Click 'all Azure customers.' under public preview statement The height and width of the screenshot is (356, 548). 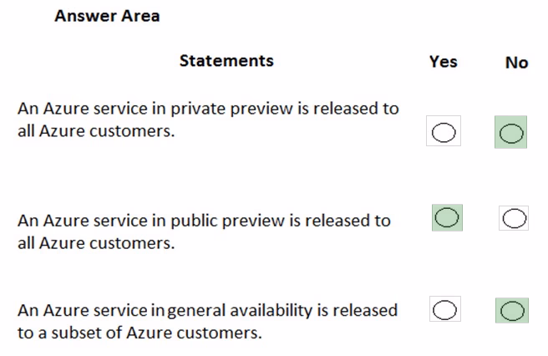pyautogui.click(x=96, y=243)
